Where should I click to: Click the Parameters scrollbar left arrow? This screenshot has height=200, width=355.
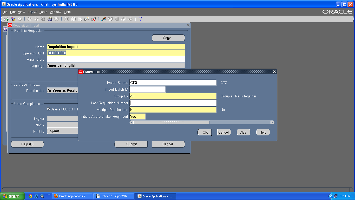pyautogui.click(x=132, y=122)
